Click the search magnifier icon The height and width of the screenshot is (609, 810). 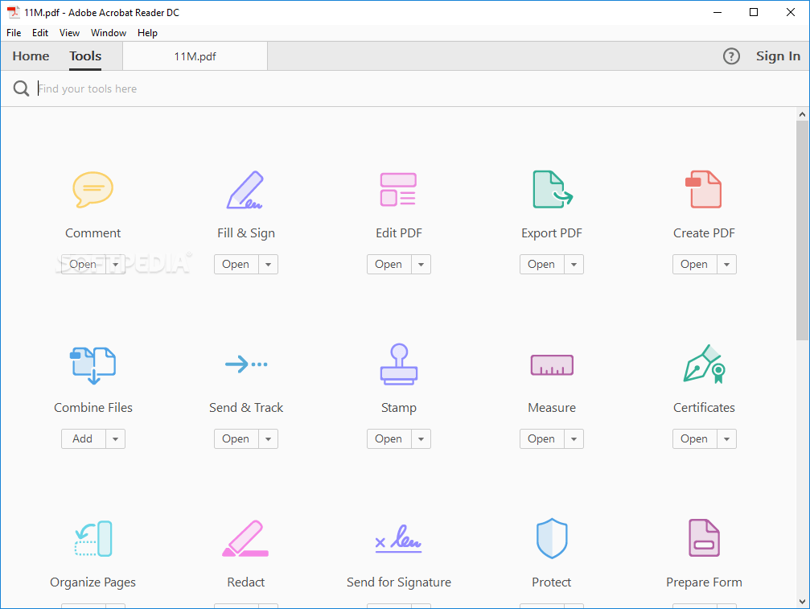(21, 88)
